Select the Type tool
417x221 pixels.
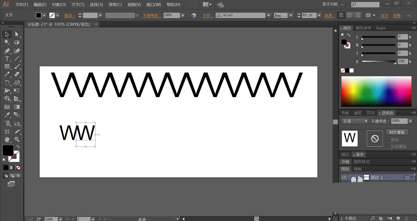[7, 59]
